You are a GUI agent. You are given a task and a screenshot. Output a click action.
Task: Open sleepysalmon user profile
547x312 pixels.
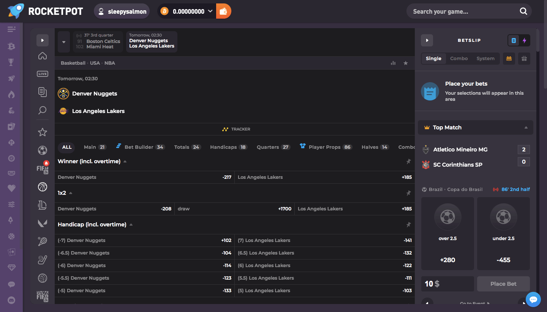[x=122, y=11]
